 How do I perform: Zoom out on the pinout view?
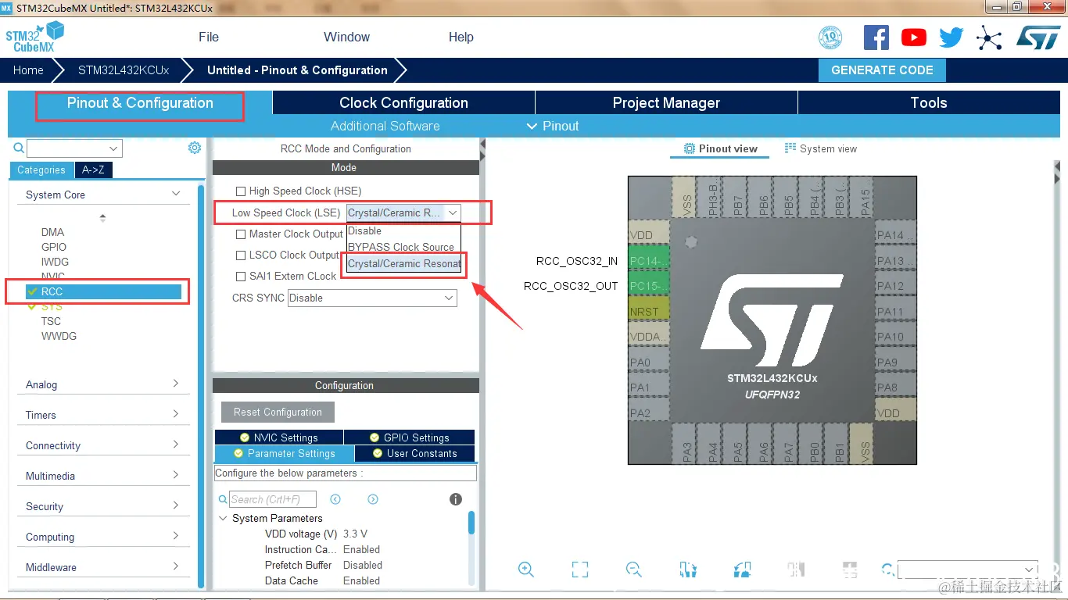[634, 570]
